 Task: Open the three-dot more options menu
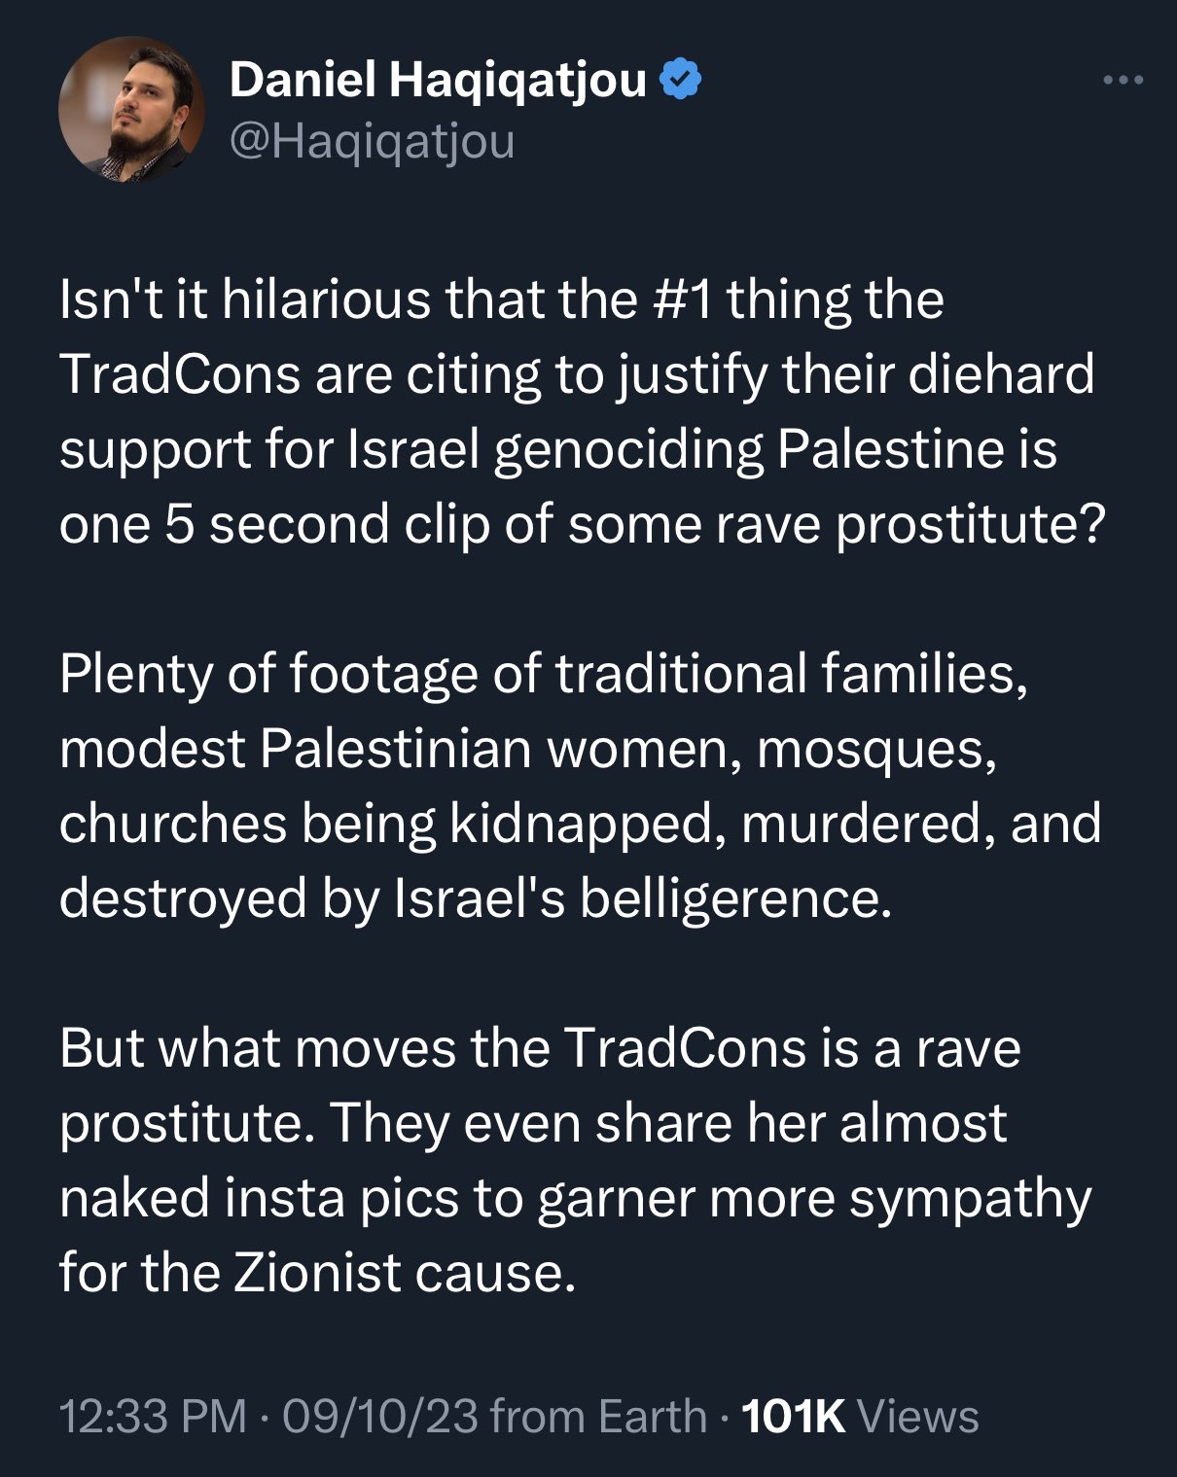coord(1123,81)
